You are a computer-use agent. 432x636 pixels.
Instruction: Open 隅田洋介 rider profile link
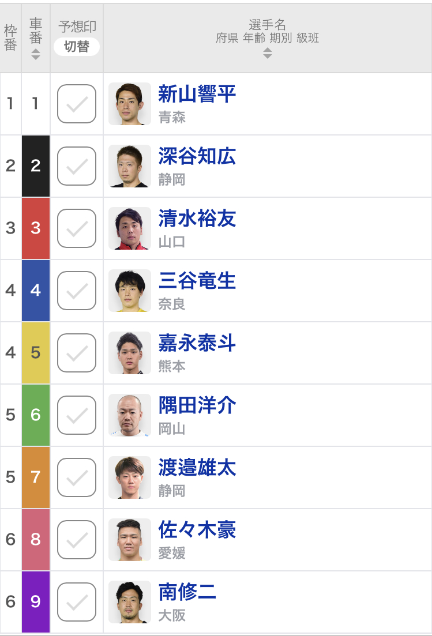[x=197, y=405]
